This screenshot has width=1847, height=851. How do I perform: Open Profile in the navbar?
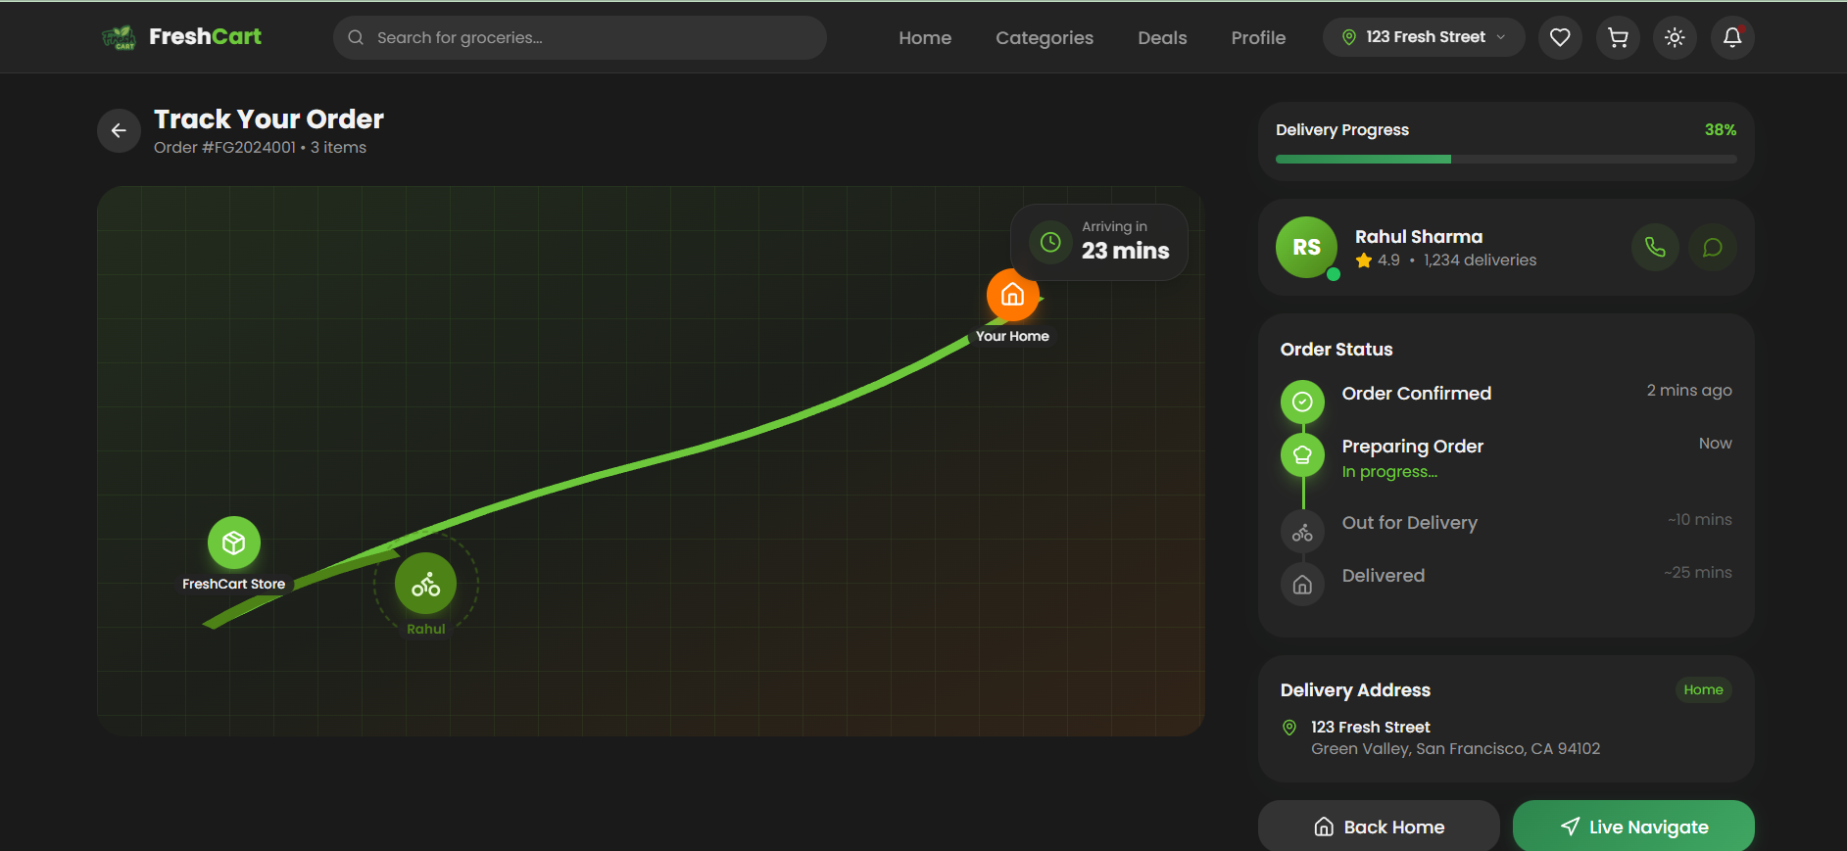1258,38
